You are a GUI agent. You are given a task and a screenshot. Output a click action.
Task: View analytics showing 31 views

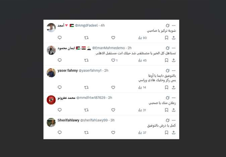tap(142, 110)
